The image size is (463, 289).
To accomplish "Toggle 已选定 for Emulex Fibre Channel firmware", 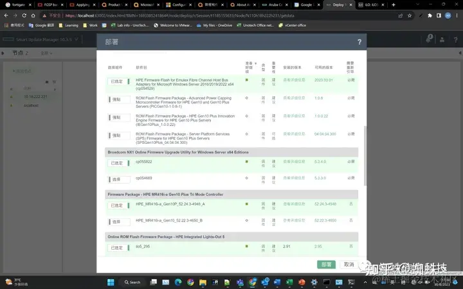I will tap(119, 82).
